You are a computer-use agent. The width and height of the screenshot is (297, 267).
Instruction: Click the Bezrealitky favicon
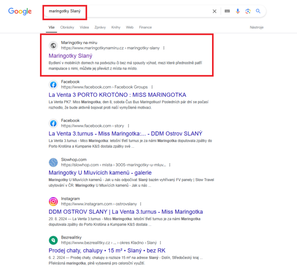(x=53, y=240)
